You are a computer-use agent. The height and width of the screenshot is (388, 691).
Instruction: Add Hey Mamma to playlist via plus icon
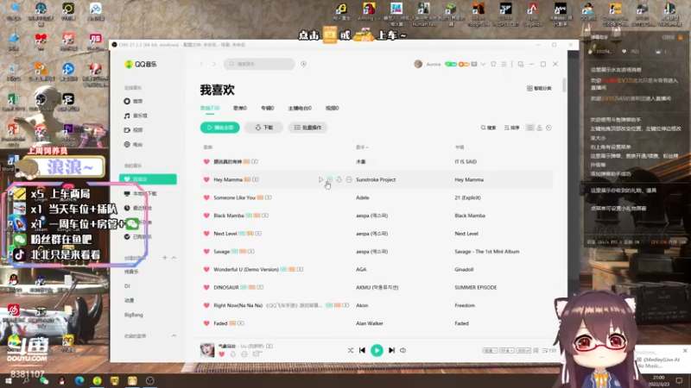pos(330,179)
